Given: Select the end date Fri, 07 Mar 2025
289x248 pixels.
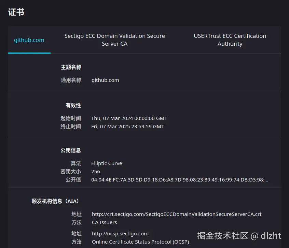Looking at the screenshot, I should (x=127, y=127).
